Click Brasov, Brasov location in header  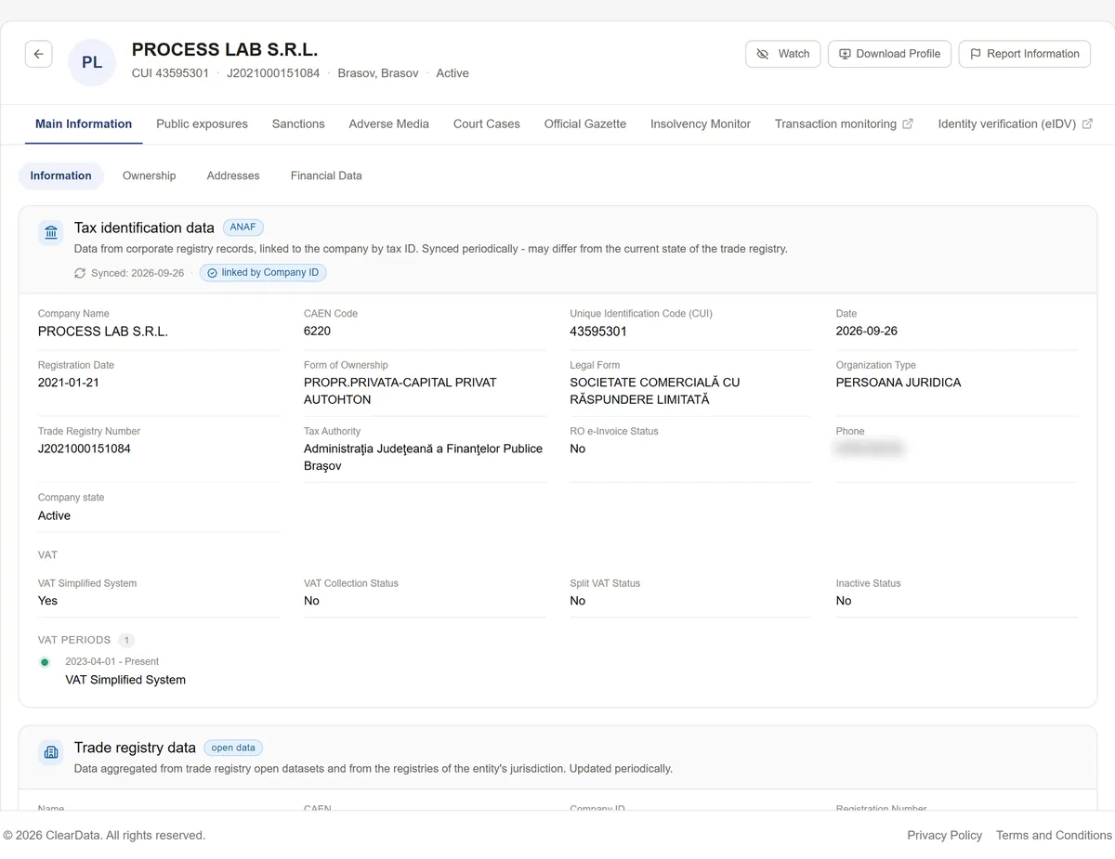click(x=378, y=73)
